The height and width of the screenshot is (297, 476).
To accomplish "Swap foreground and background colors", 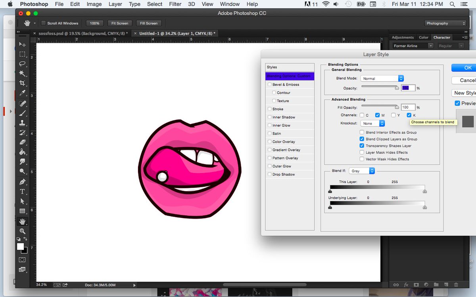I will click(x=25, y=239).
